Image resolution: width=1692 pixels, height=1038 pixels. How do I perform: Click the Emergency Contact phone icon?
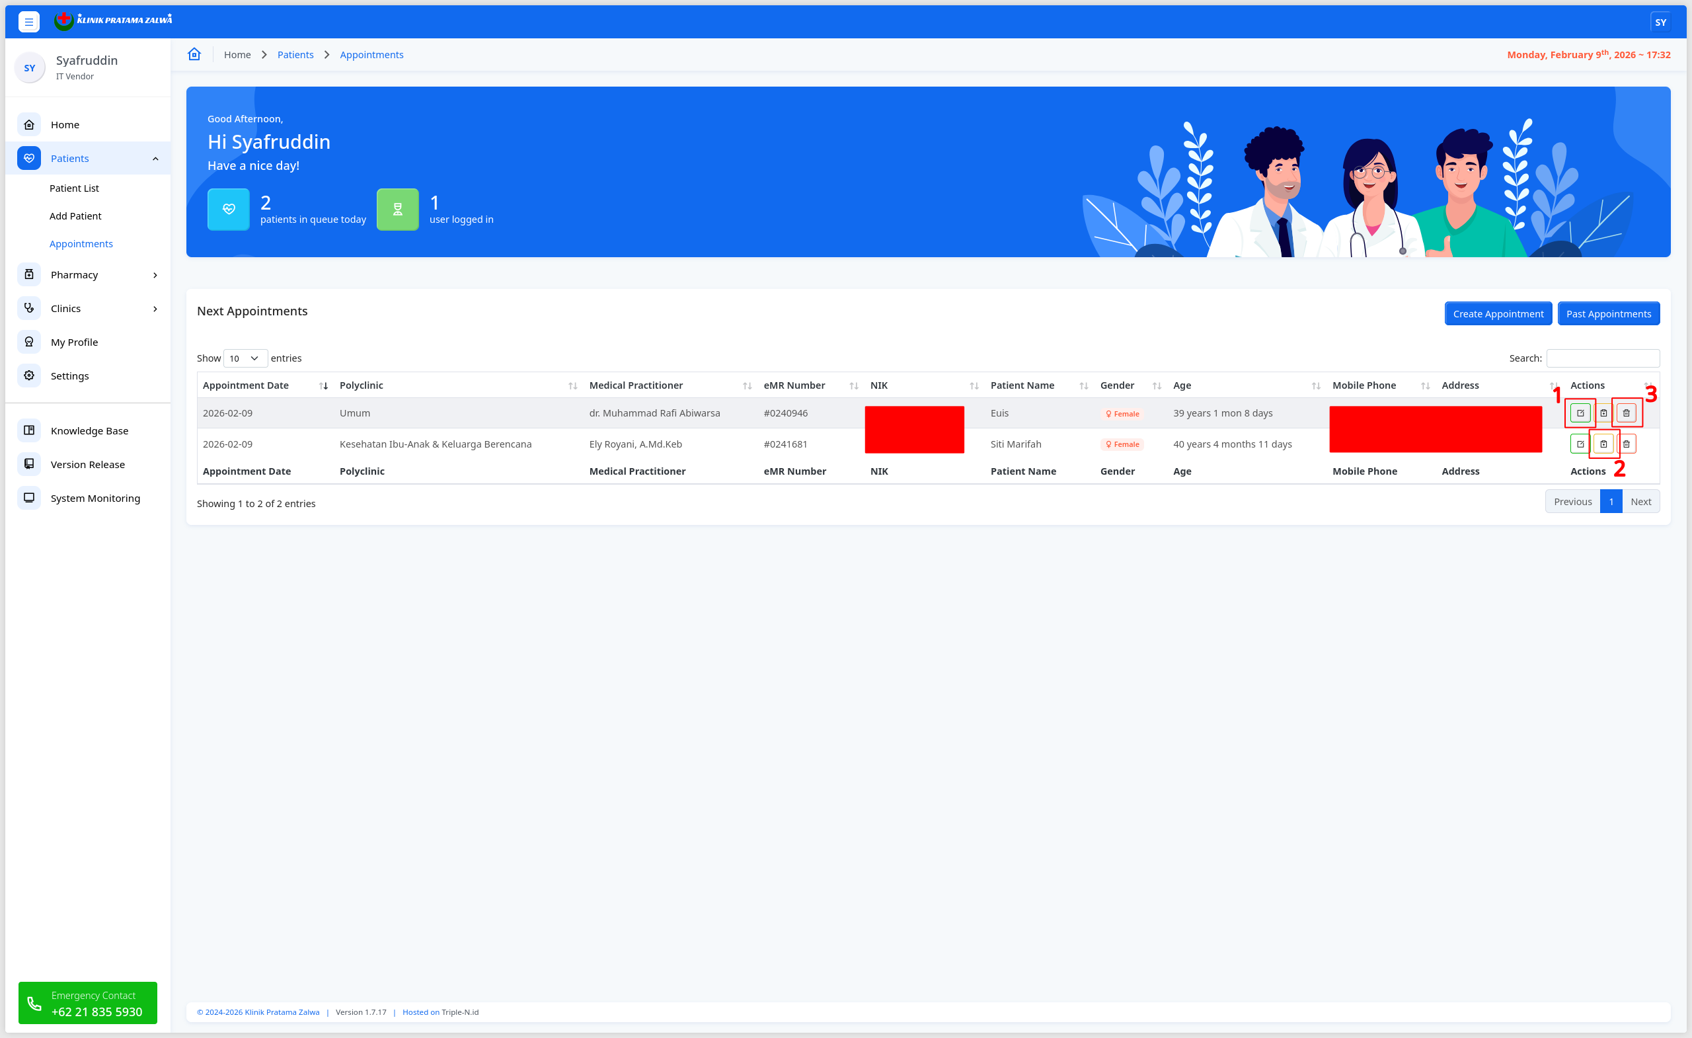coord(34,1004)
